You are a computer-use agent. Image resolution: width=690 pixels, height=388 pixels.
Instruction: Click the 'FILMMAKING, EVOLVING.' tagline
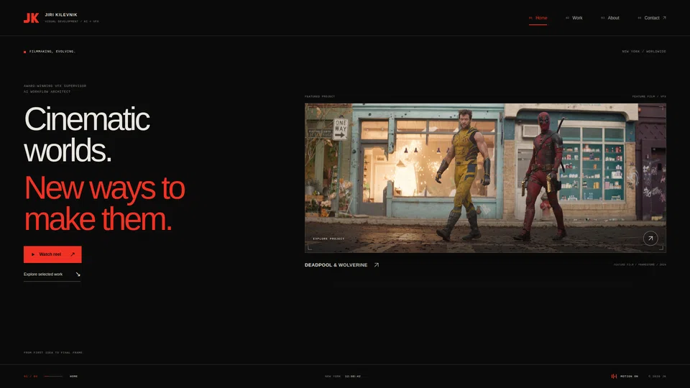52,52
